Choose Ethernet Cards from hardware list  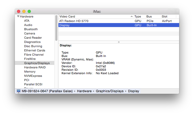(x=35, y=50)
